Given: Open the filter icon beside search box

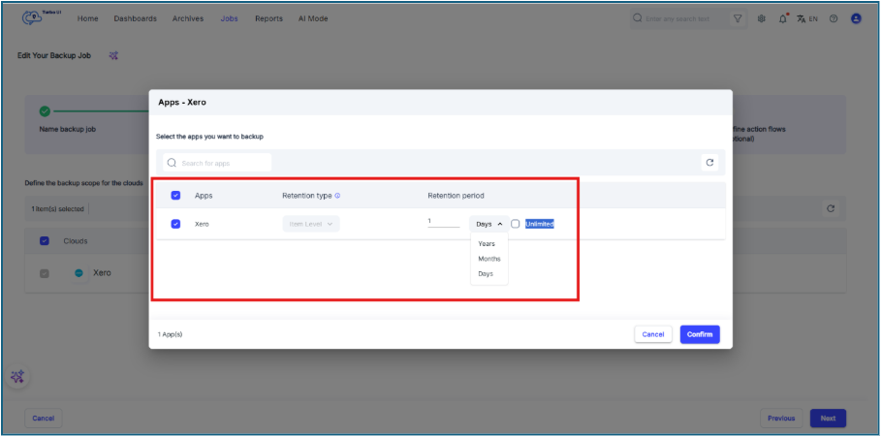Looking at the screenshot, I should point(738,18).
